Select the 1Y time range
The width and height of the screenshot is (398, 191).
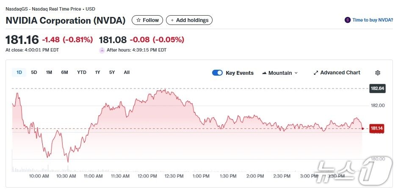pos(97,72)
